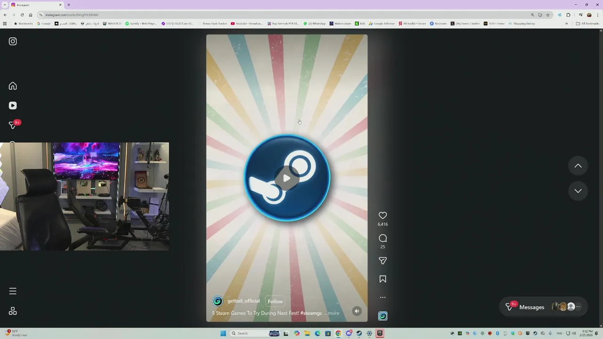This screenshot has height=339, width=603.
Task: Click the address bar URL
Action: coord(72,15)
